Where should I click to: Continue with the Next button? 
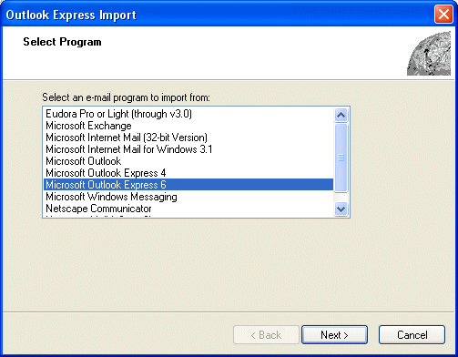(x=334, y=335)
